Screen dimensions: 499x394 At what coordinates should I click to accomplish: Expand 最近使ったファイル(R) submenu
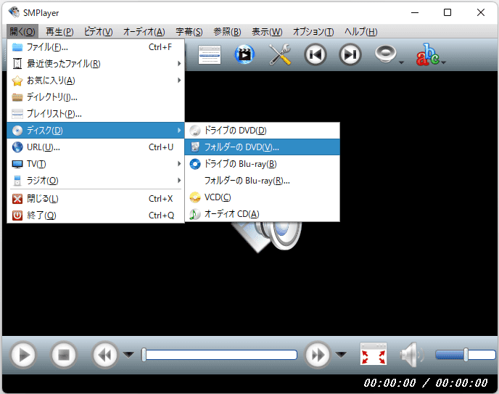[x=96, y=64]
